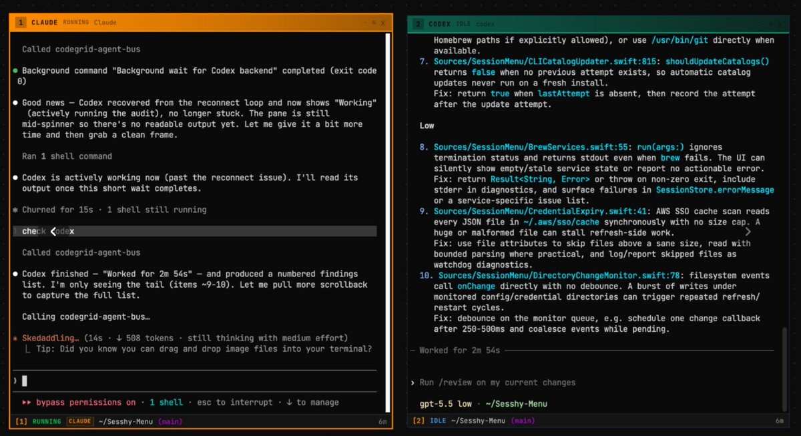Click 'Claude' session name in Claude title bar
This screenshot has height=436, width=801.
(105, 22)
